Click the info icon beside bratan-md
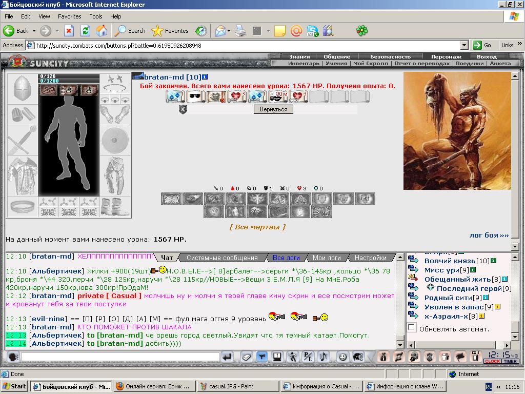This screenshot has width=525, height=394. pyautogui.click(x=205, y=77)
